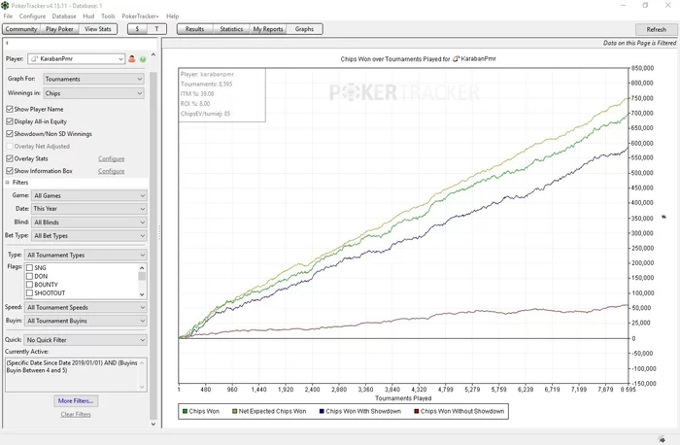Screen dimensions: 680x445
Task: Select the $ cash mode button
Action: click(x=137, y=29)
